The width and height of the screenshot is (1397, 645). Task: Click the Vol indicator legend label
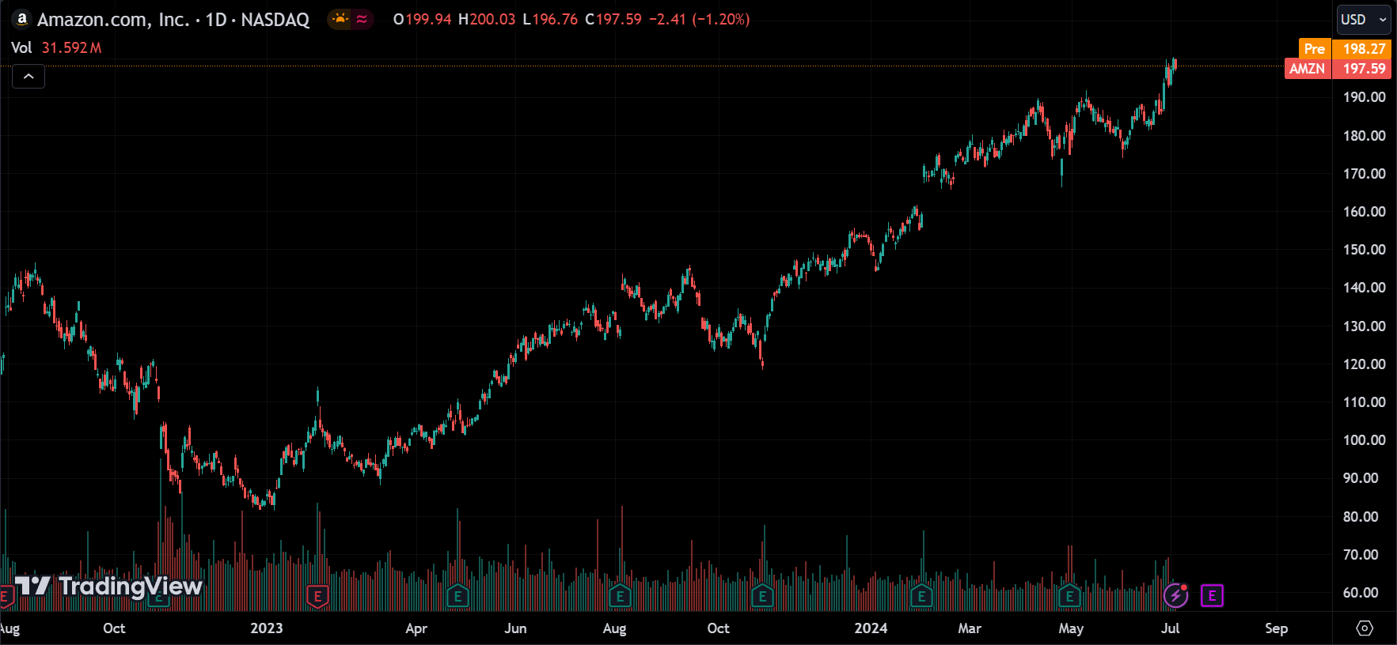21,47
